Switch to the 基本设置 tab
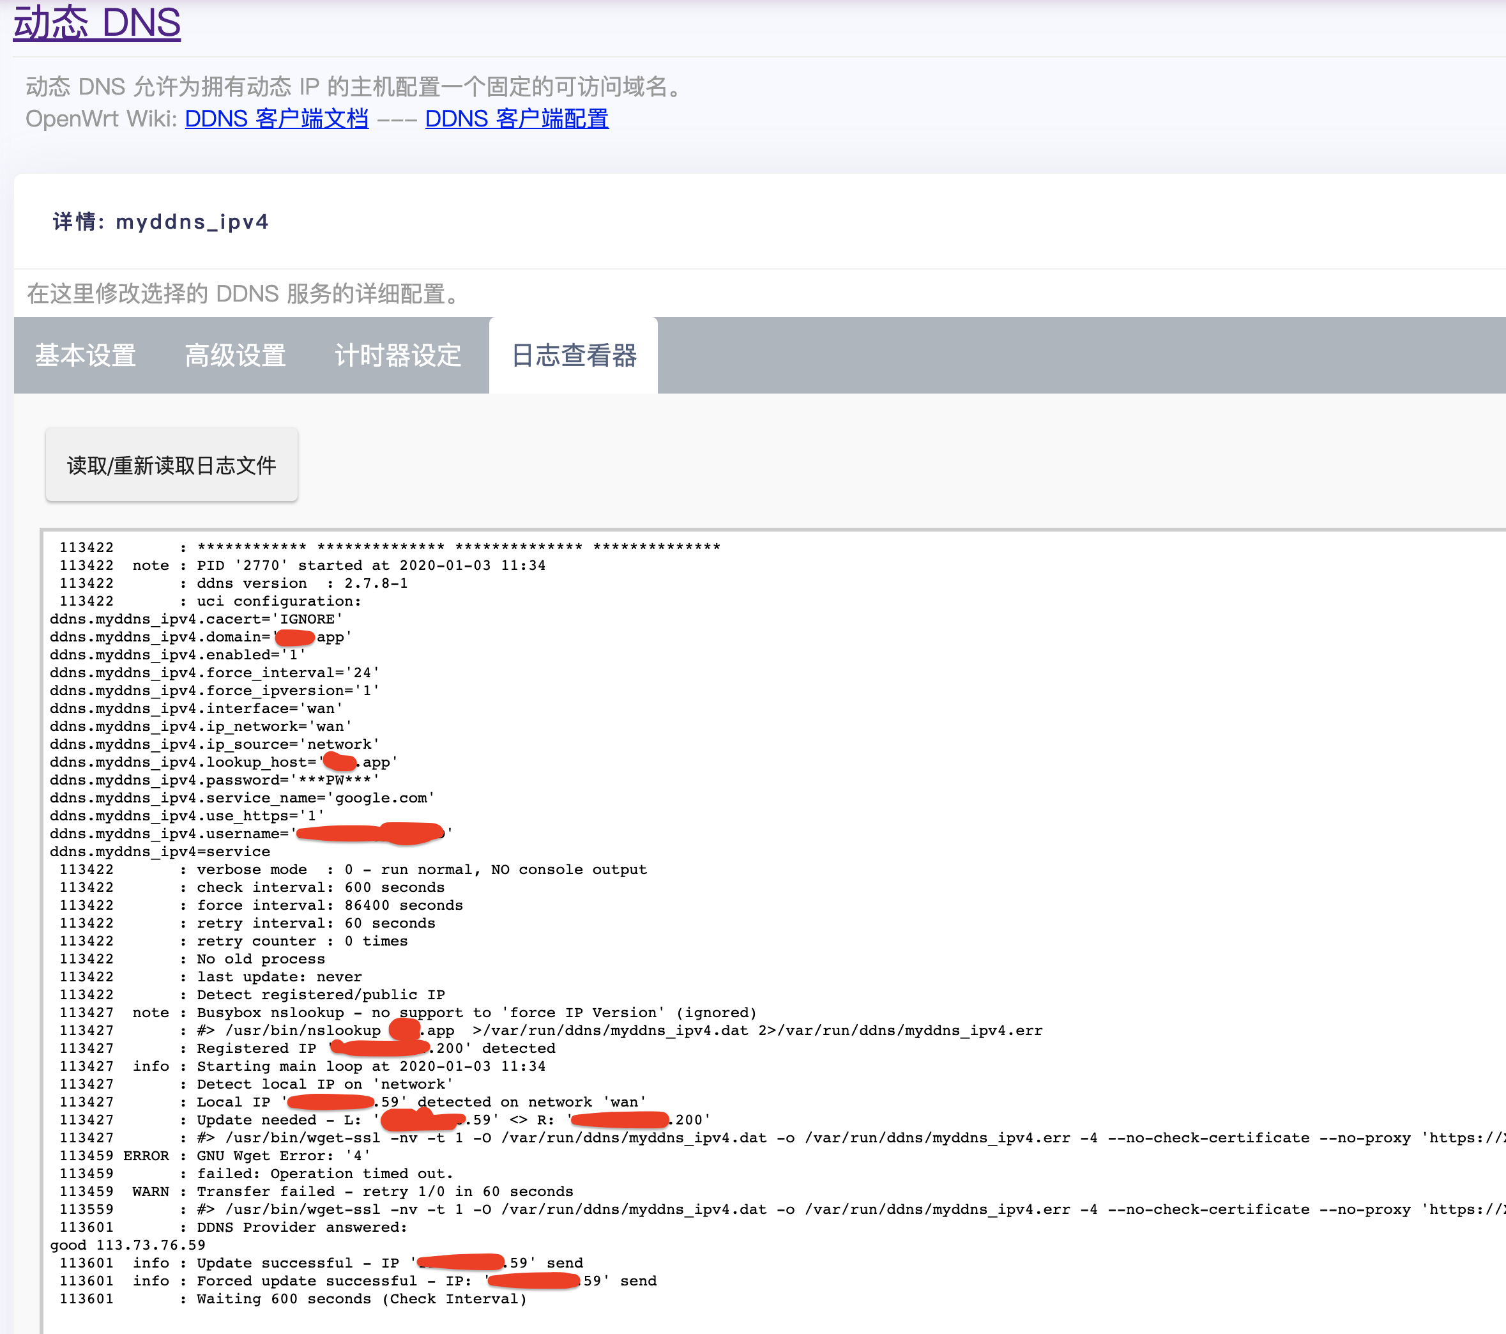This screenshot has width=1506, height=1334. tap(84, 355)
